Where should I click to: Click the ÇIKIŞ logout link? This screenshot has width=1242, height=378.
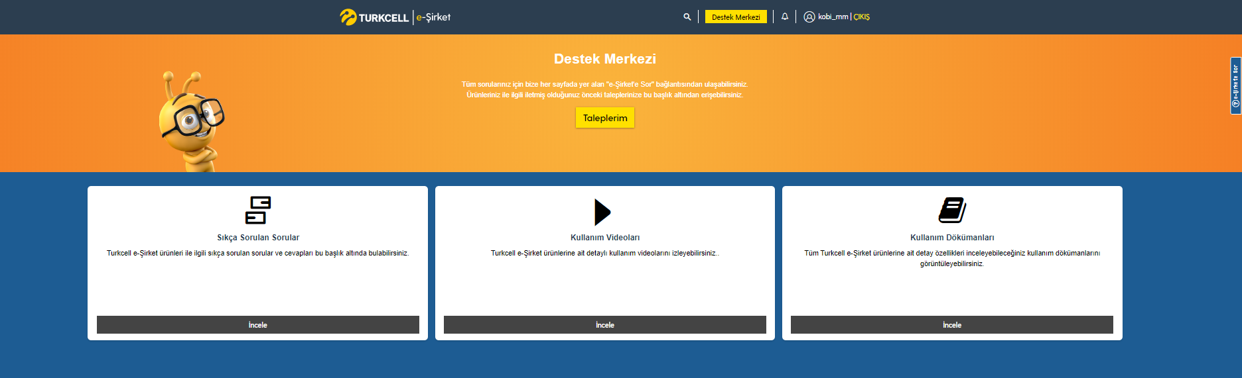[x=861, y=17]
